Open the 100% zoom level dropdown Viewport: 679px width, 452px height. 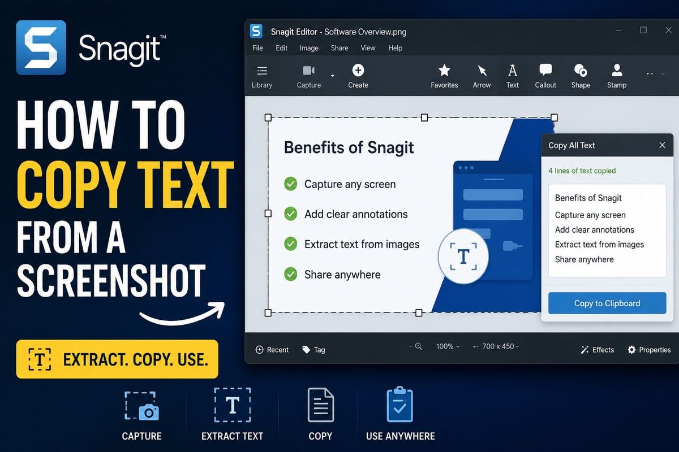coord(448,346)
